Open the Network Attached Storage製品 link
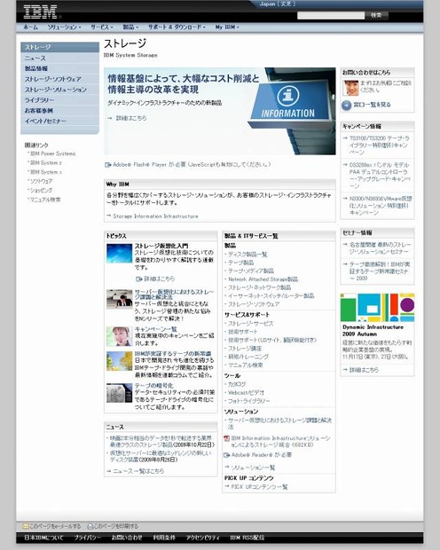 (263, 279)
